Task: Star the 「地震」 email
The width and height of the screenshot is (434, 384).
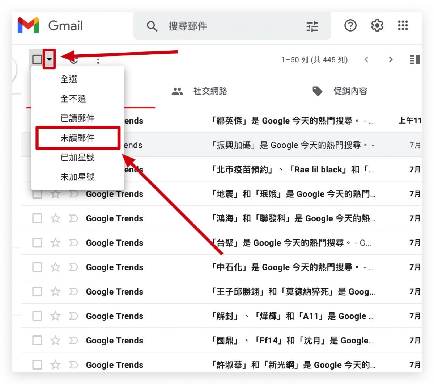Action: (55, 194)
